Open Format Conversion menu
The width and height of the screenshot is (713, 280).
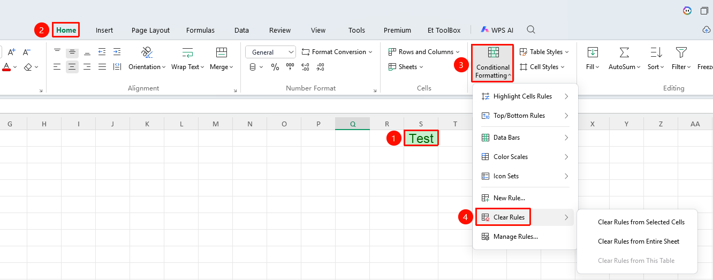click(337, 52)
